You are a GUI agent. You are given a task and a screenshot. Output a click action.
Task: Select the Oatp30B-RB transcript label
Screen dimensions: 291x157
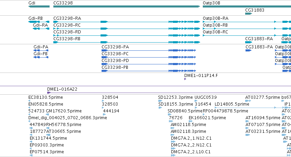click(x=215, y=25)
